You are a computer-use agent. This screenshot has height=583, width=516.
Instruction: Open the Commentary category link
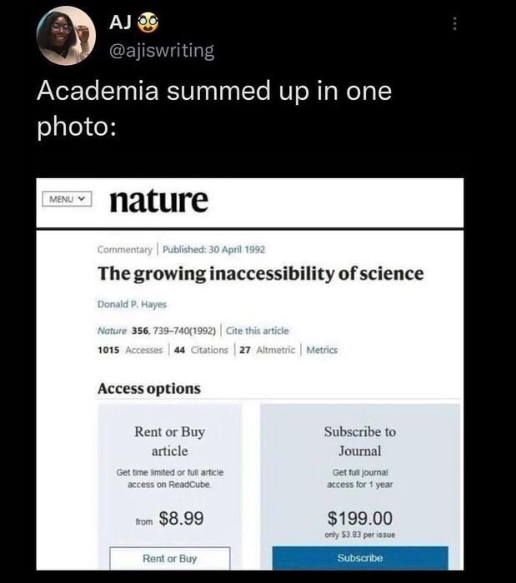(x=125, y=249)
